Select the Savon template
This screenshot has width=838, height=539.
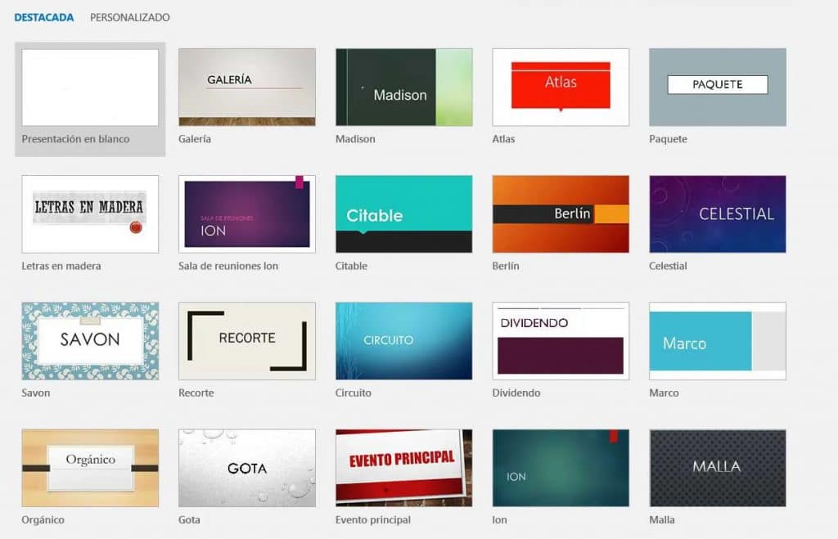pos(89,340)
